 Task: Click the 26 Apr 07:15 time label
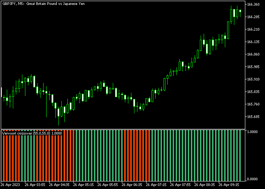tap(156, 184)
